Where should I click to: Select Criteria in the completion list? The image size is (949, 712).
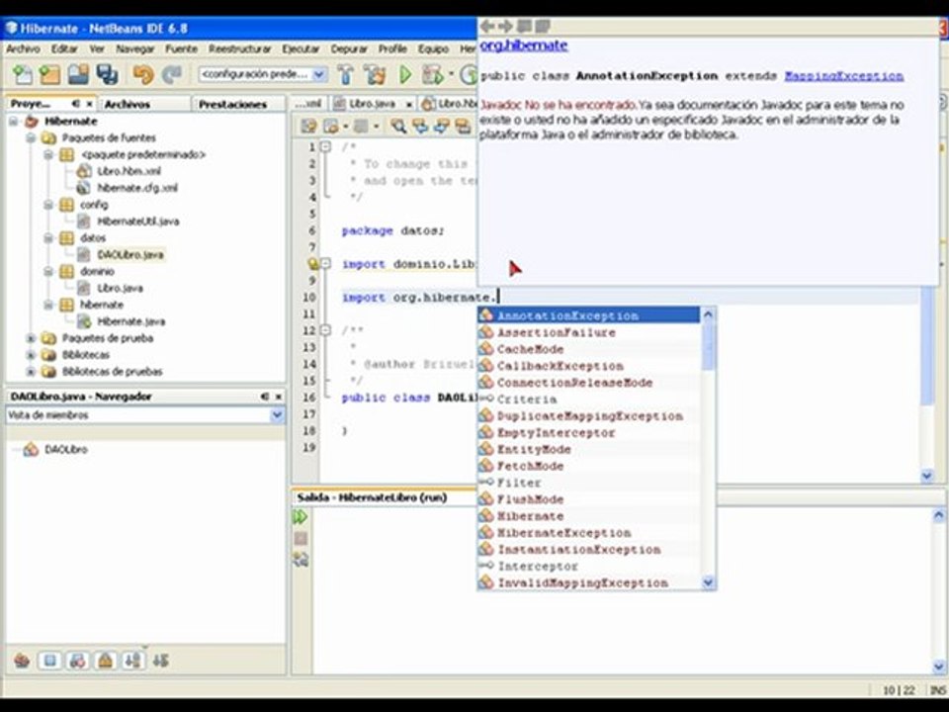tap(589, 399)
